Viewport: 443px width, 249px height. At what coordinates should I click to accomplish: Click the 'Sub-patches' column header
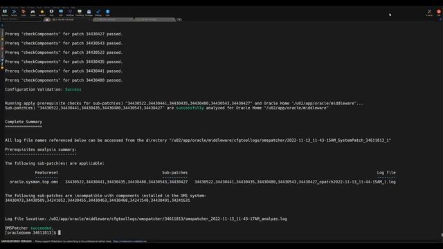click(x=175, y=172)
